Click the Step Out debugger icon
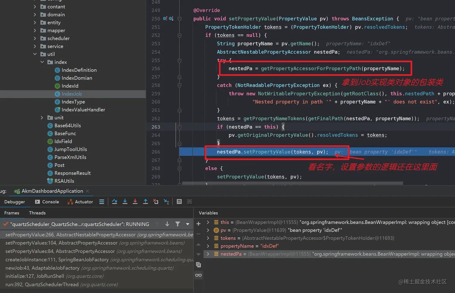The width and height of the screenshot is (455, 293). (145, 202)
